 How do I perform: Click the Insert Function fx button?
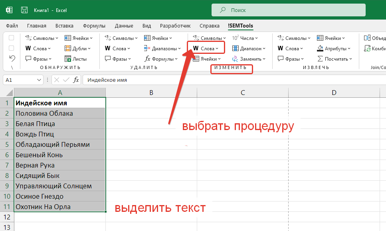76,80
